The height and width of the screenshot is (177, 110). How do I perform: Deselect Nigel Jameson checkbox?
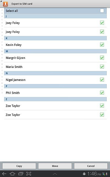(x=102, y=80)
